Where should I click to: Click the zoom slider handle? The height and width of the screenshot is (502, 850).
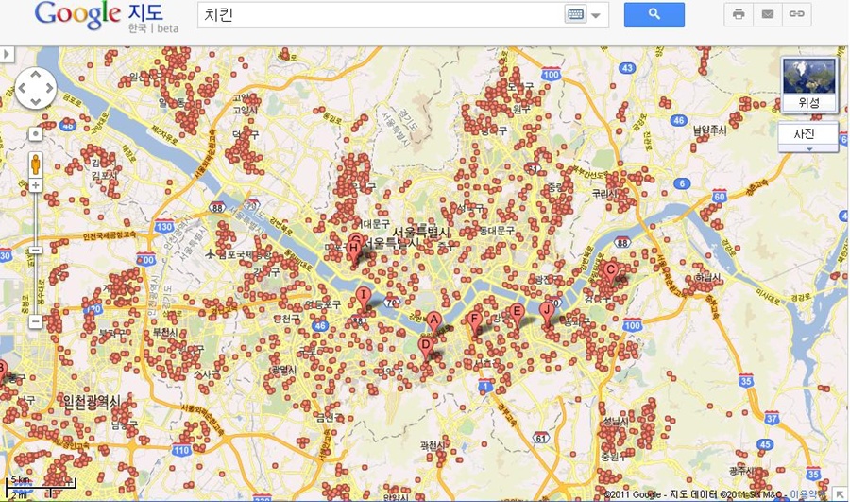[36, 251]
